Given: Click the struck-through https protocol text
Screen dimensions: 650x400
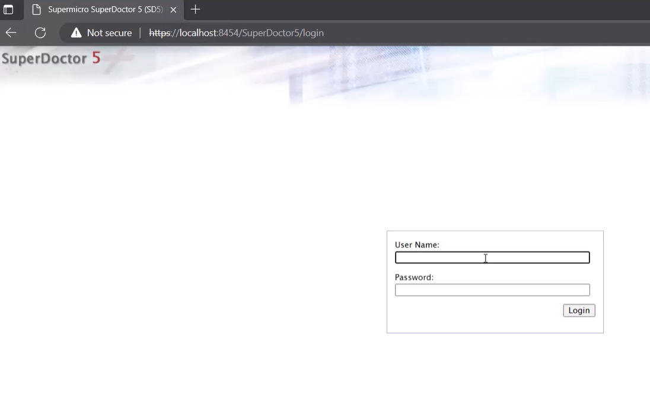Looking at the screenshot, I should click(x=160, y=33).
